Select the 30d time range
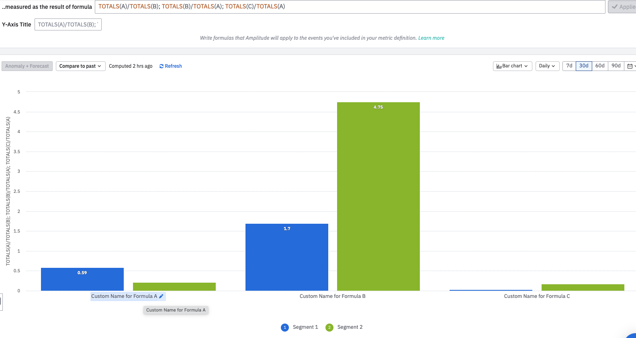Image resolution: width=636 pixels, height=338 pixels. [584, 66]
